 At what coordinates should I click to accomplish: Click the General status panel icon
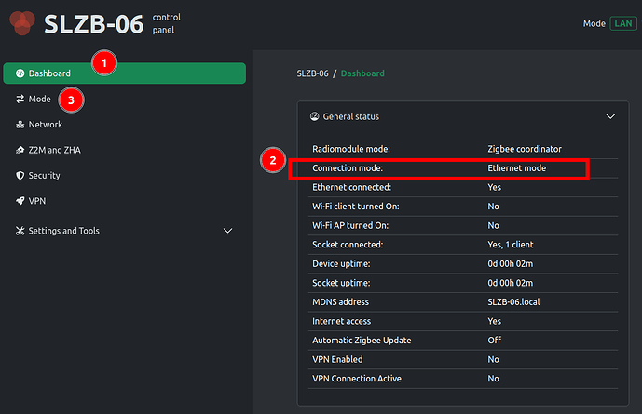point(314,116)
